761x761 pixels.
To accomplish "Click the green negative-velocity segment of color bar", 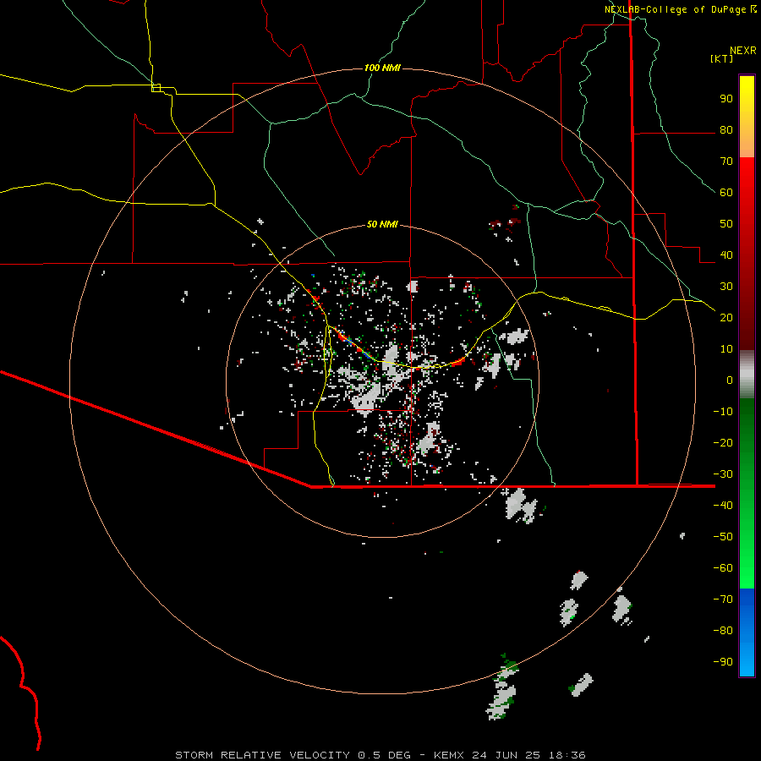I will point(747,493).
